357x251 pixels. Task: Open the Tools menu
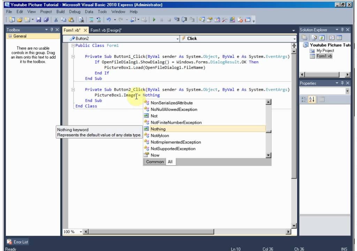tap(102, 12)
